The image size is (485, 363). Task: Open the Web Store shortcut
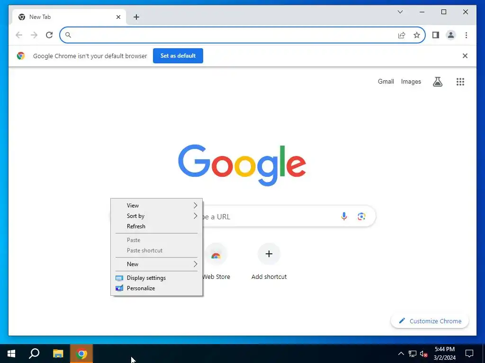216,261
